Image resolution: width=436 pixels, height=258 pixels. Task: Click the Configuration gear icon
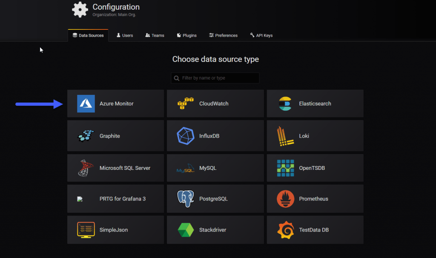tap(80, 10)
